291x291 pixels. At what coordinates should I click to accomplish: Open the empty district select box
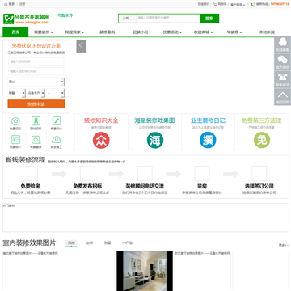(56, 93)
